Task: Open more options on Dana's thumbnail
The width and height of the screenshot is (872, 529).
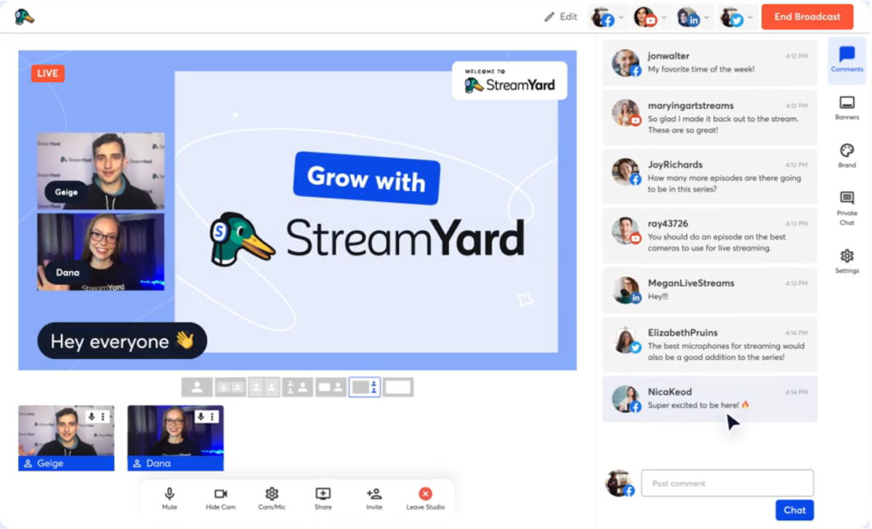Action: point(212,416)
